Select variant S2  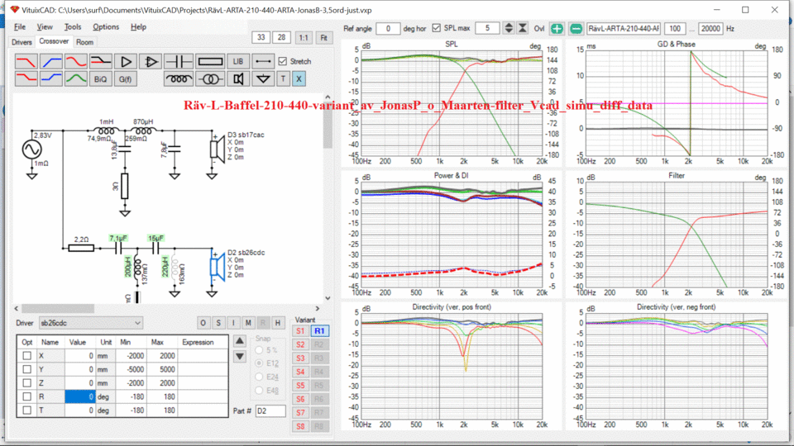pos(300,345)
